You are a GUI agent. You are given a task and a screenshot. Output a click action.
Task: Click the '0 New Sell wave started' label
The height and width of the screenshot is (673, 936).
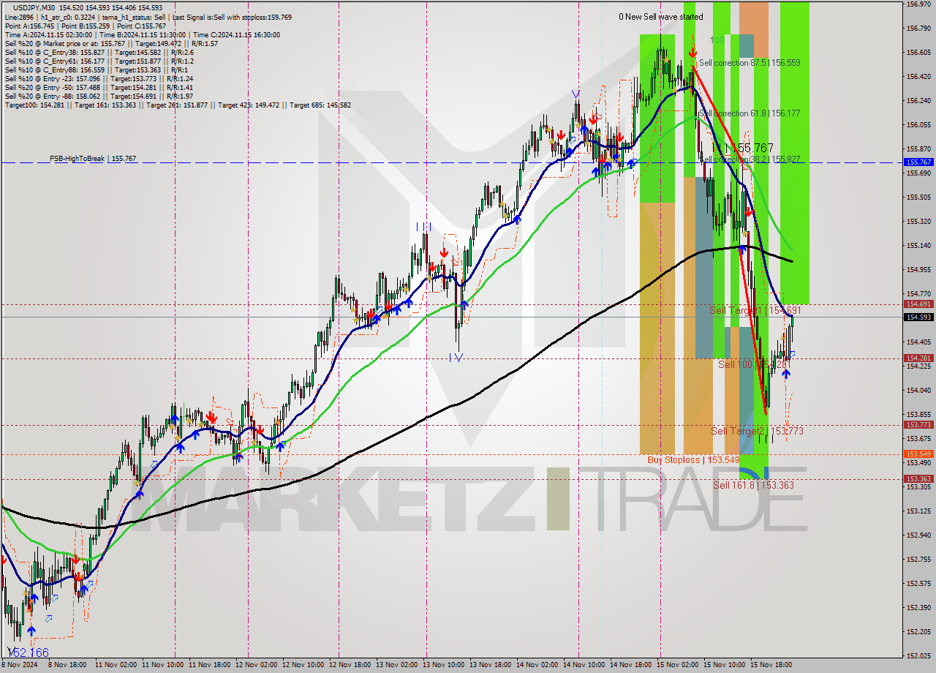(x=661, y=17)
